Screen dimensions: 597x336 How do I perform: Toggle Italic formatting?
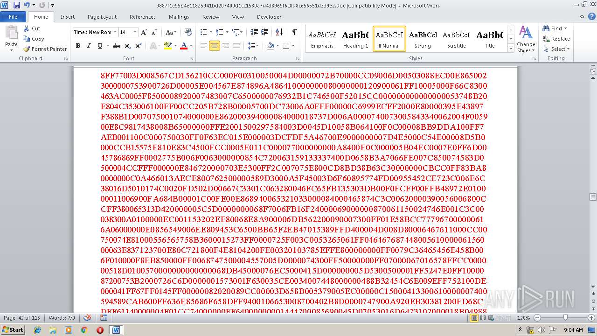[89, 46]
